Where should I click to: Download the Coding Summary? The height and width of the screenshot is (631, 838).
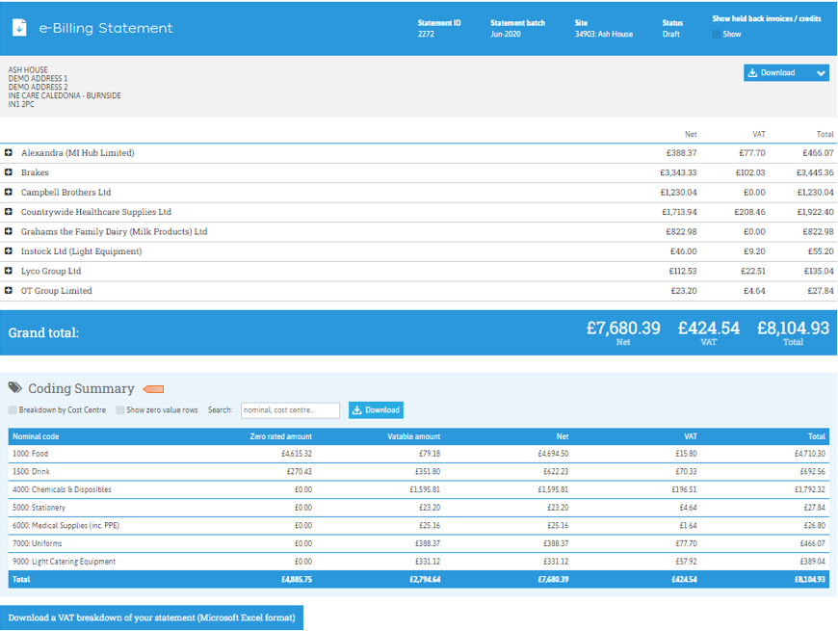(x=376, y=410)
